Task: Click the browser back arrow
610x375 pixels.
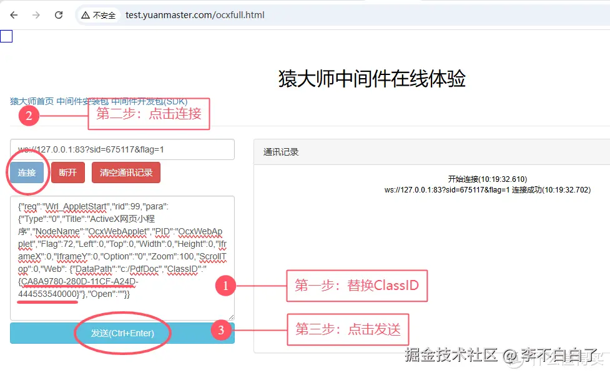Action: (x=13, y=14)
